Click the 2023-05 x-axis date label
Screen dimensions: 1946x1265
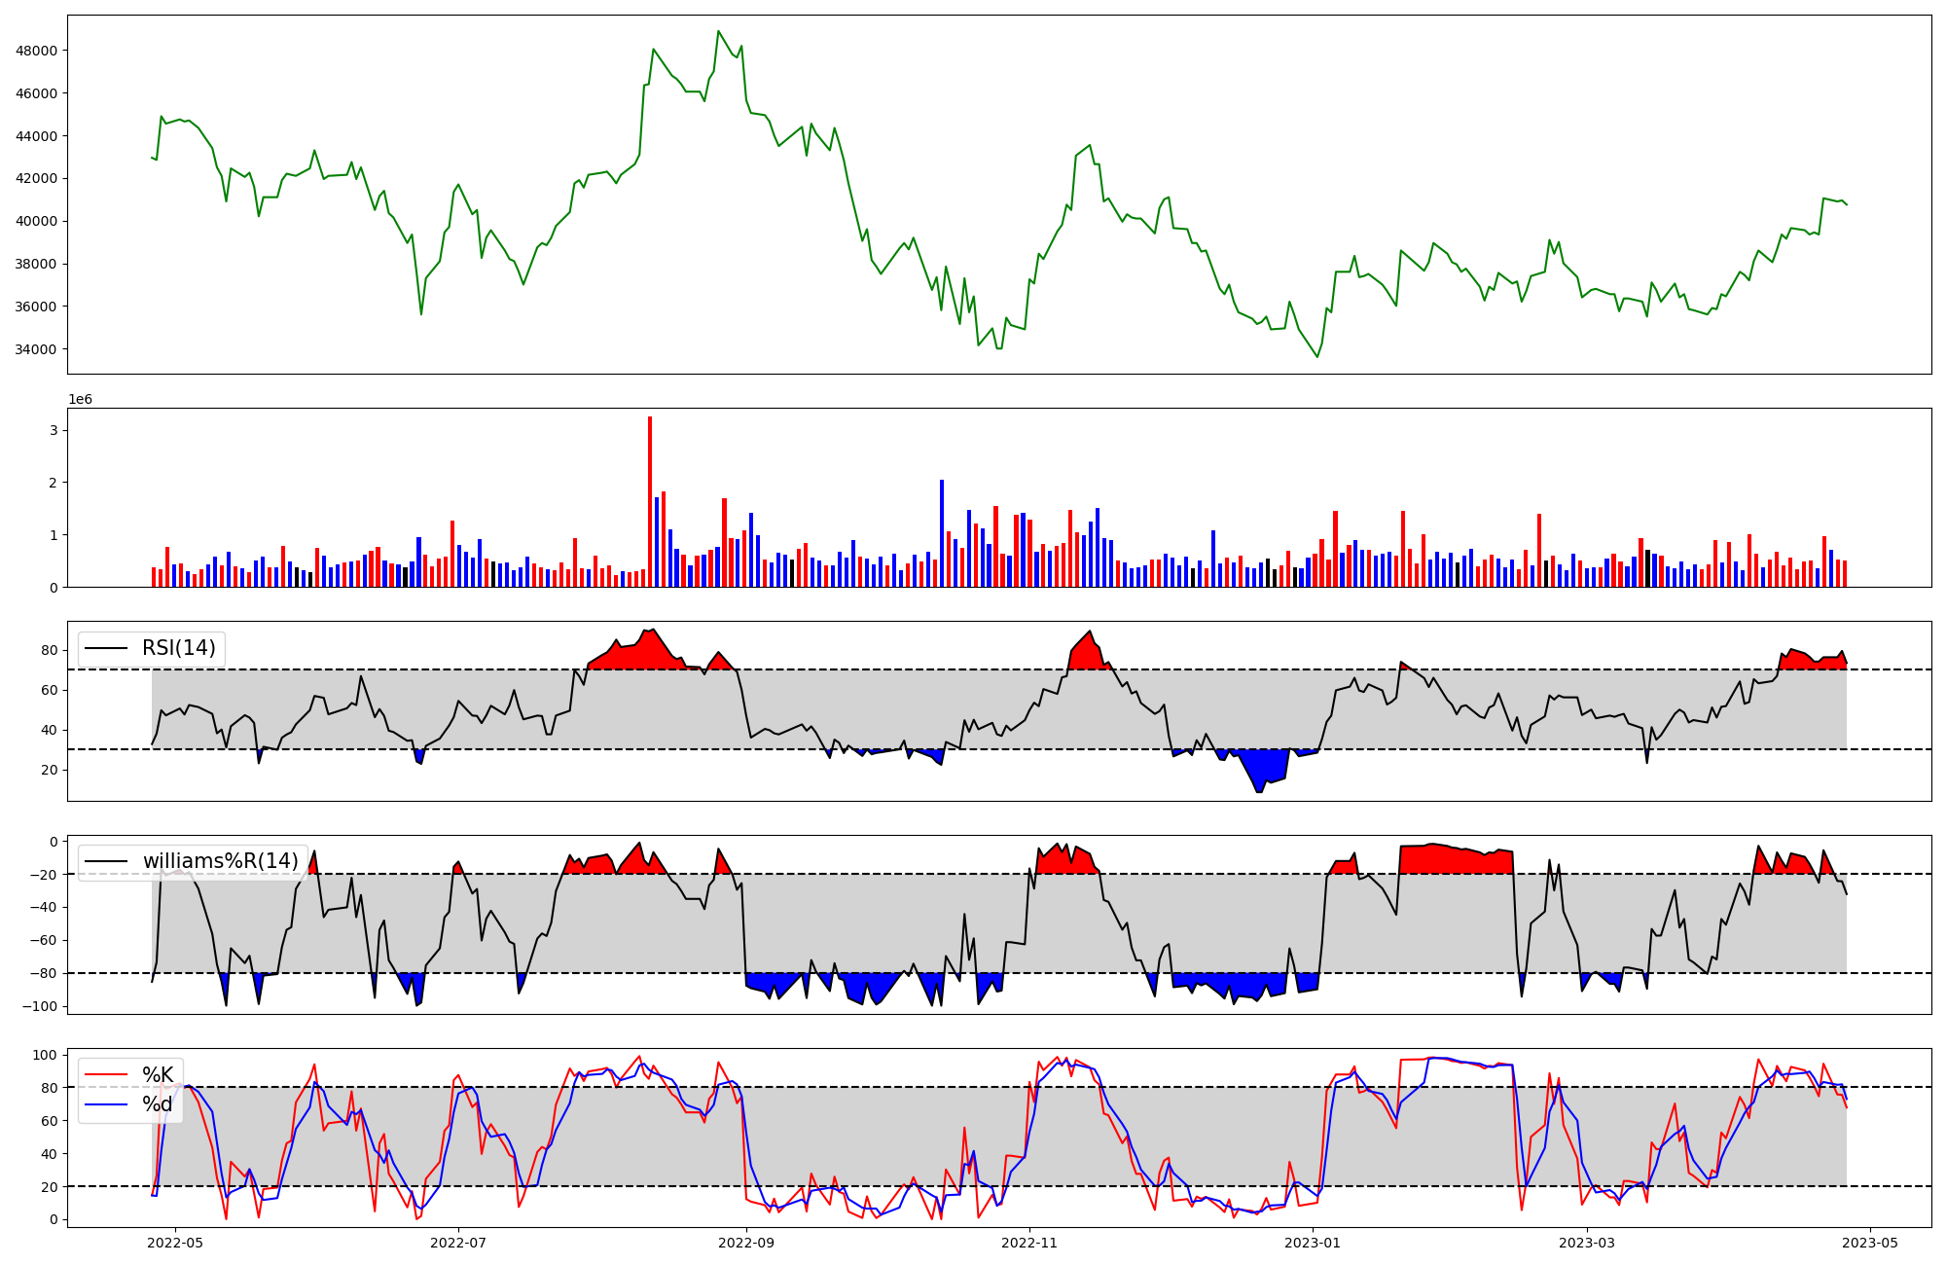(x=1870, y=1243)
